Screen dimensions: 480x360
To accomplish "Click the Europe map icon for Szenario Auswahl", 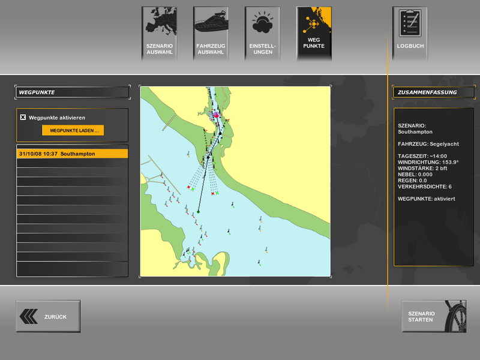I will (159, 22).
